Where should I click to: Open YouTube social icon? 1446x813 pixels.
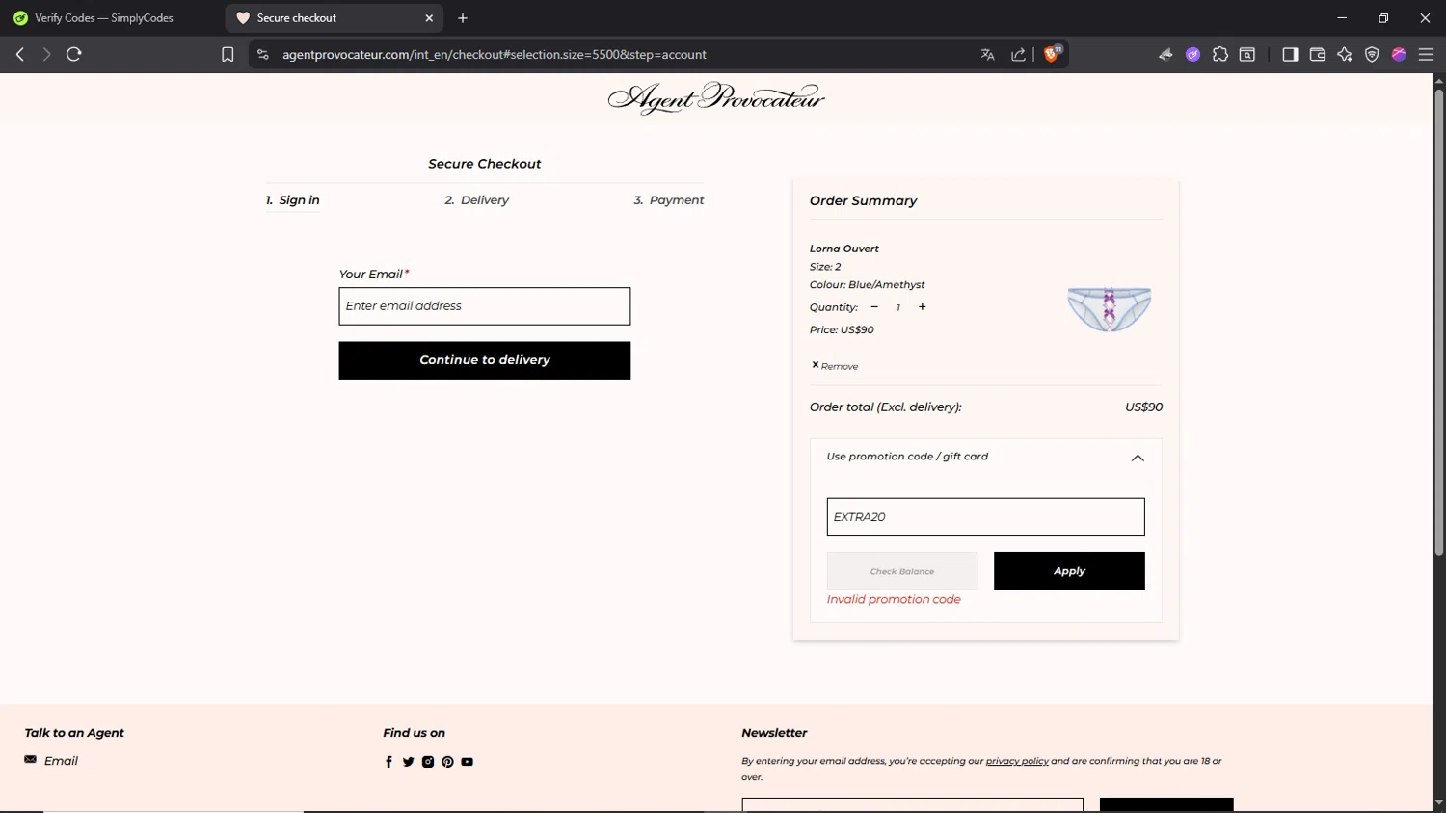(468, 762)
